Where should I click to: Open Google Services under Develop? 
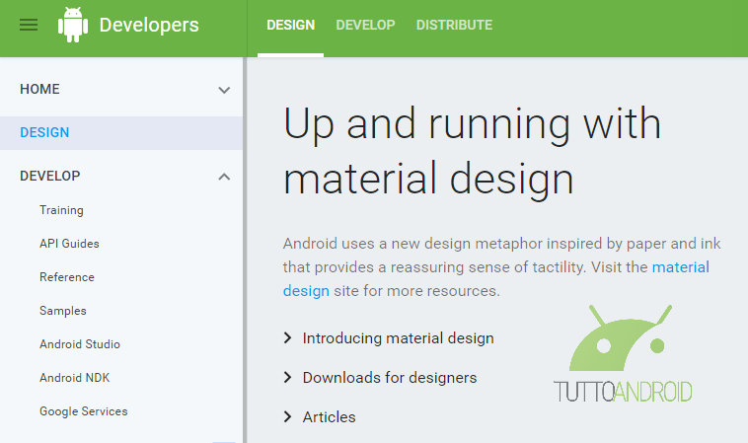pyautogui.click(x=84, y=411)
